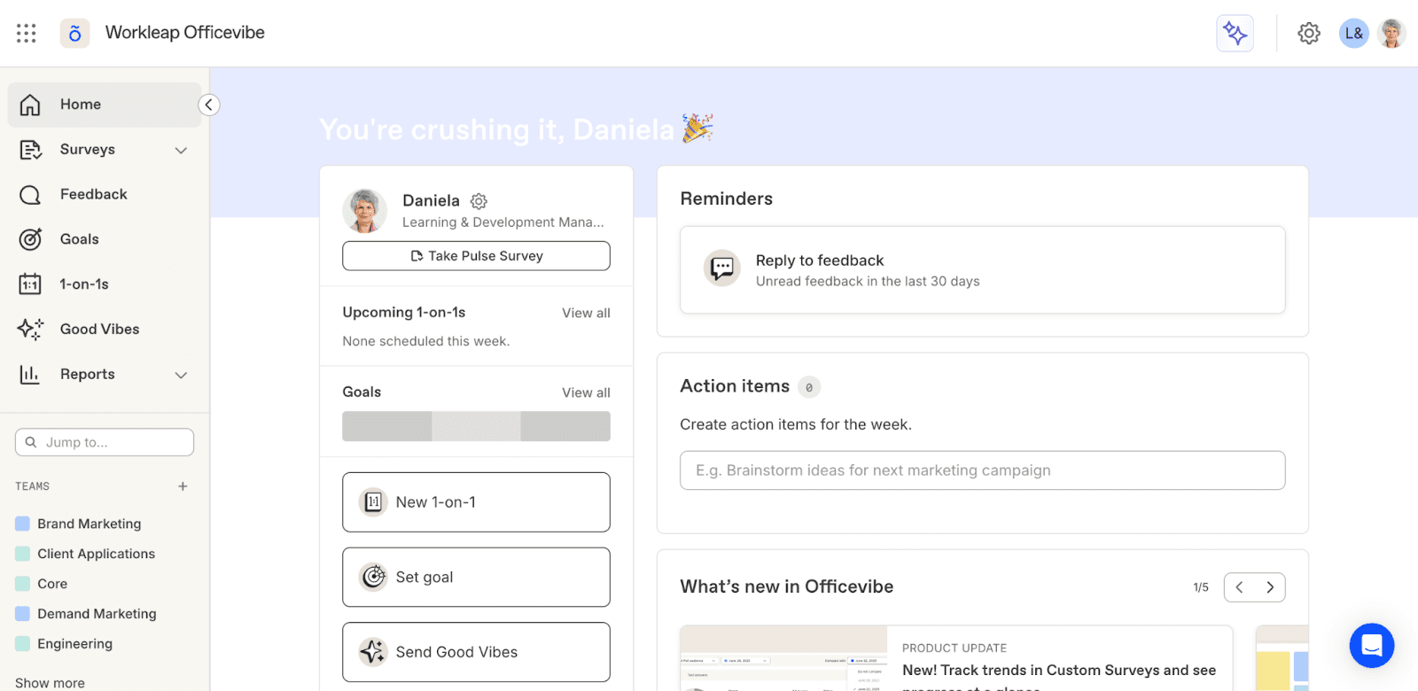Show more teams
The height and width of the screenshot is (691, 1418).
50,683
